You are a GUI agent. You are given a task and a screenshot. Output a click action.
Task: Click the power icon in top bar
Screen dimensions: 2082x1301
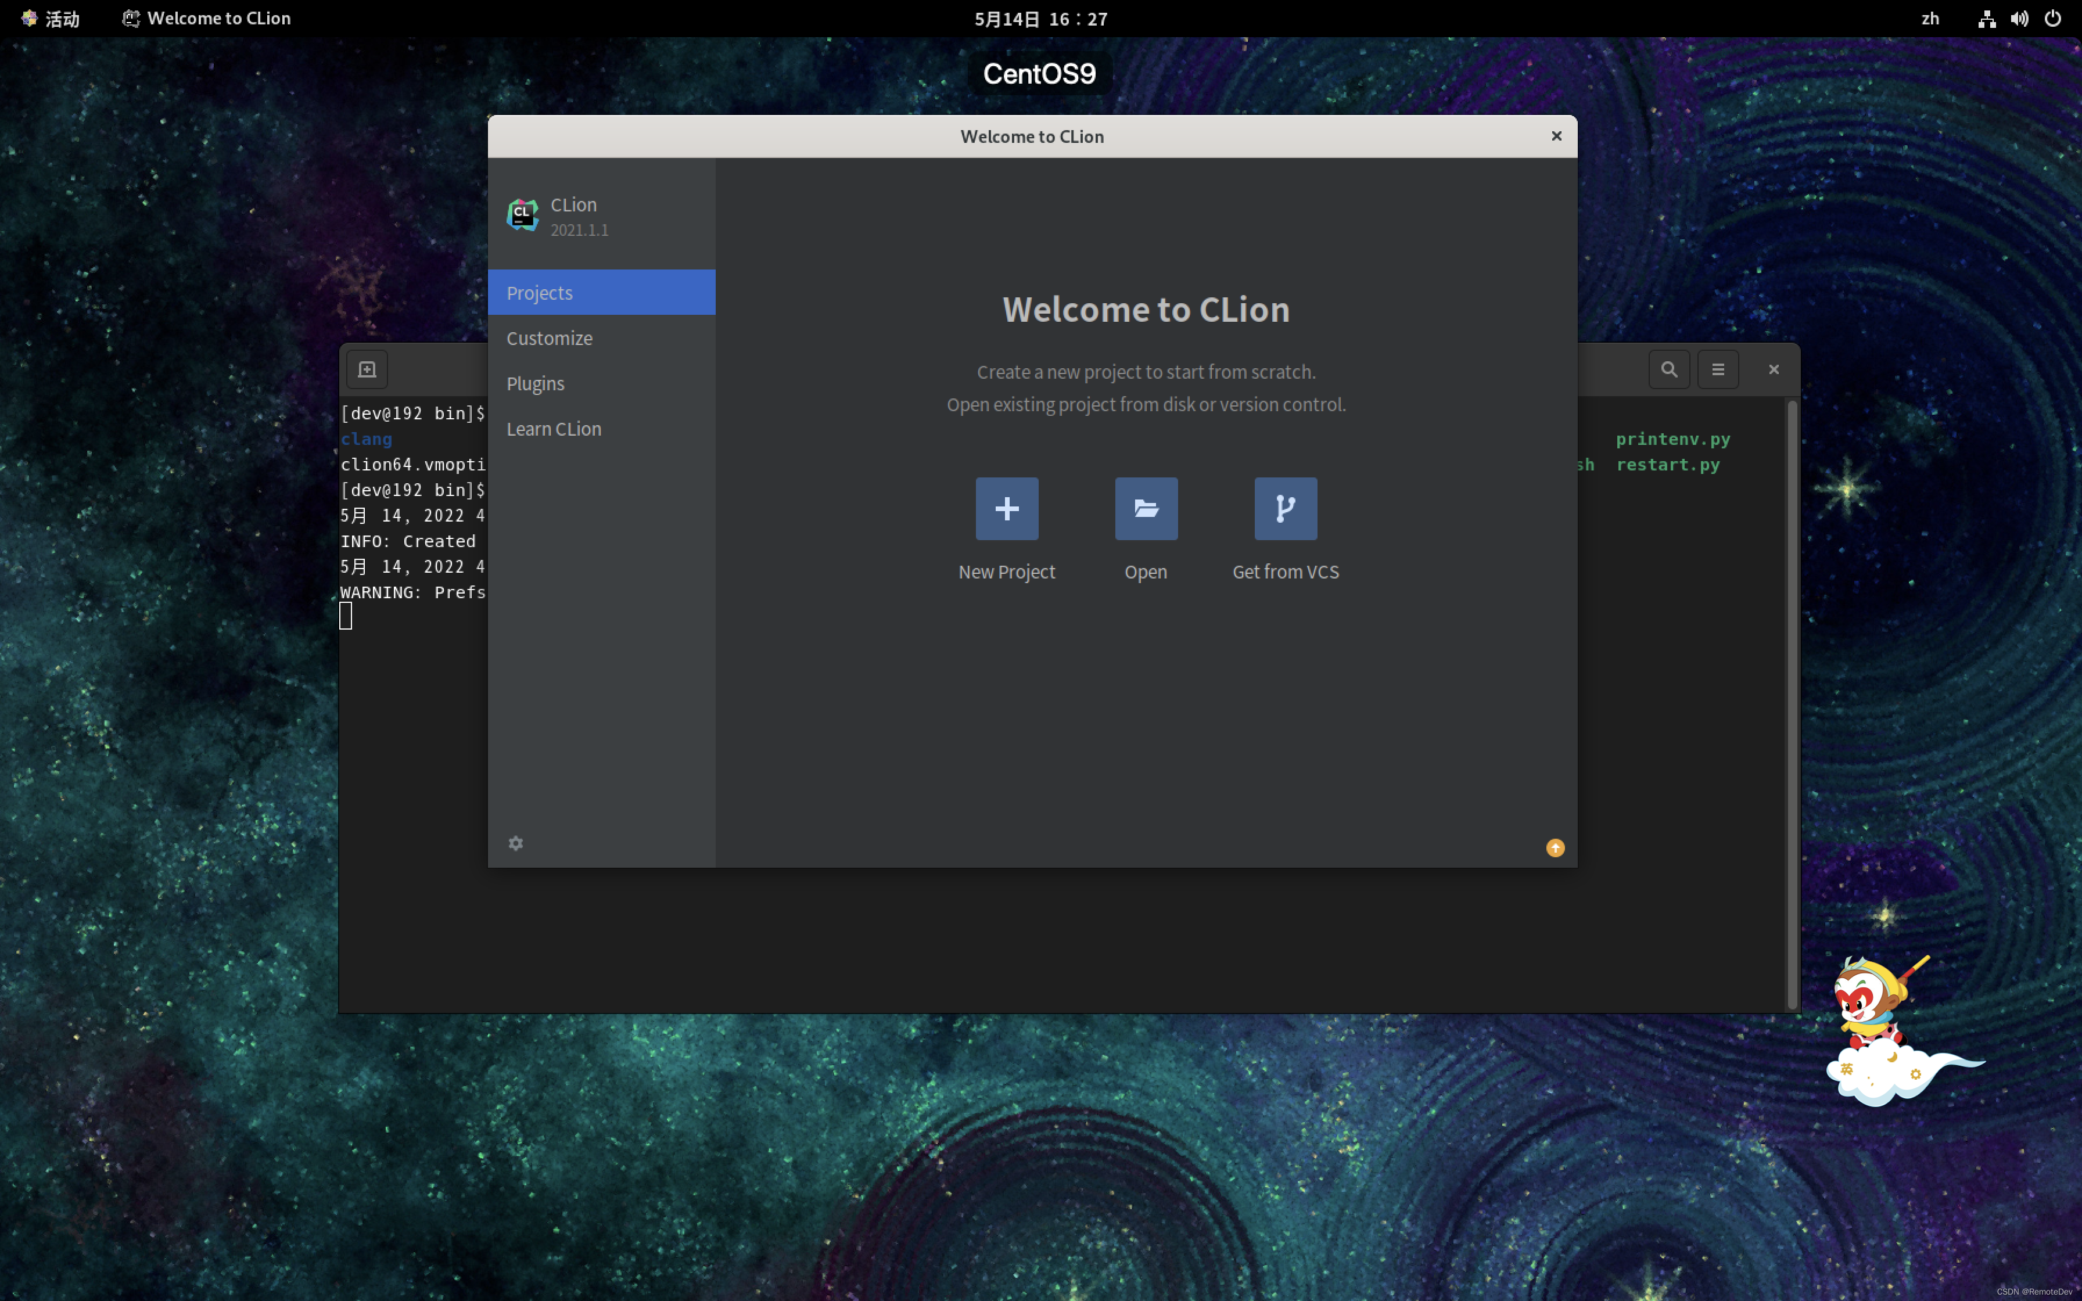(x=2053, y=19)
